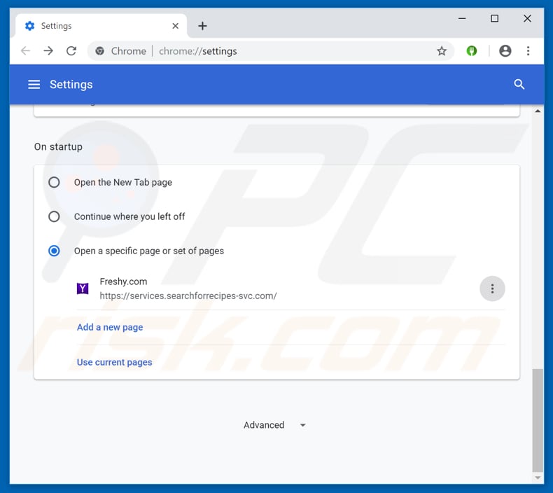
Task: Click the scrollbar up arrow
Action: (538, 111)
